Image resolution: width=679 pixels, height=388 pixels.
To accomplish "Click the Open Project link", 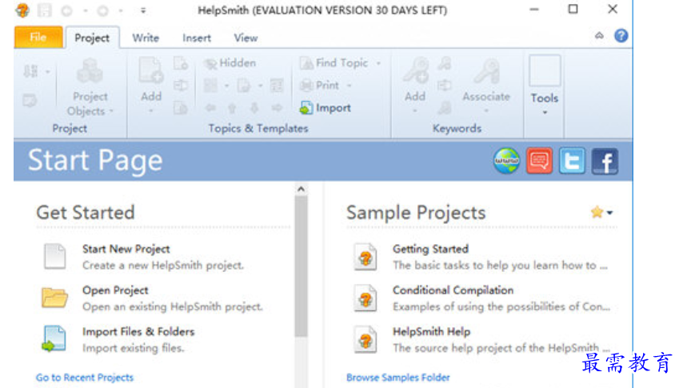I will click(115, 290).
